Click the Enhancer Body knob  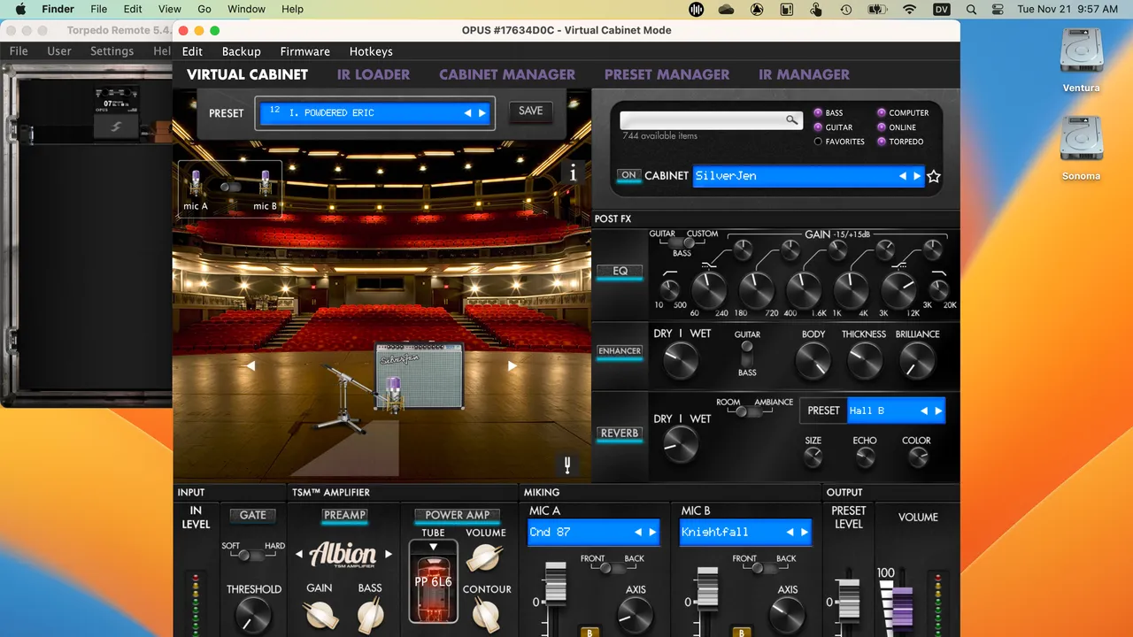[x=813, y=361]
